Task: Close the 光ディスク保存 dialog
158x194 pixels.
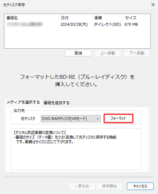Action: (153, 5)
